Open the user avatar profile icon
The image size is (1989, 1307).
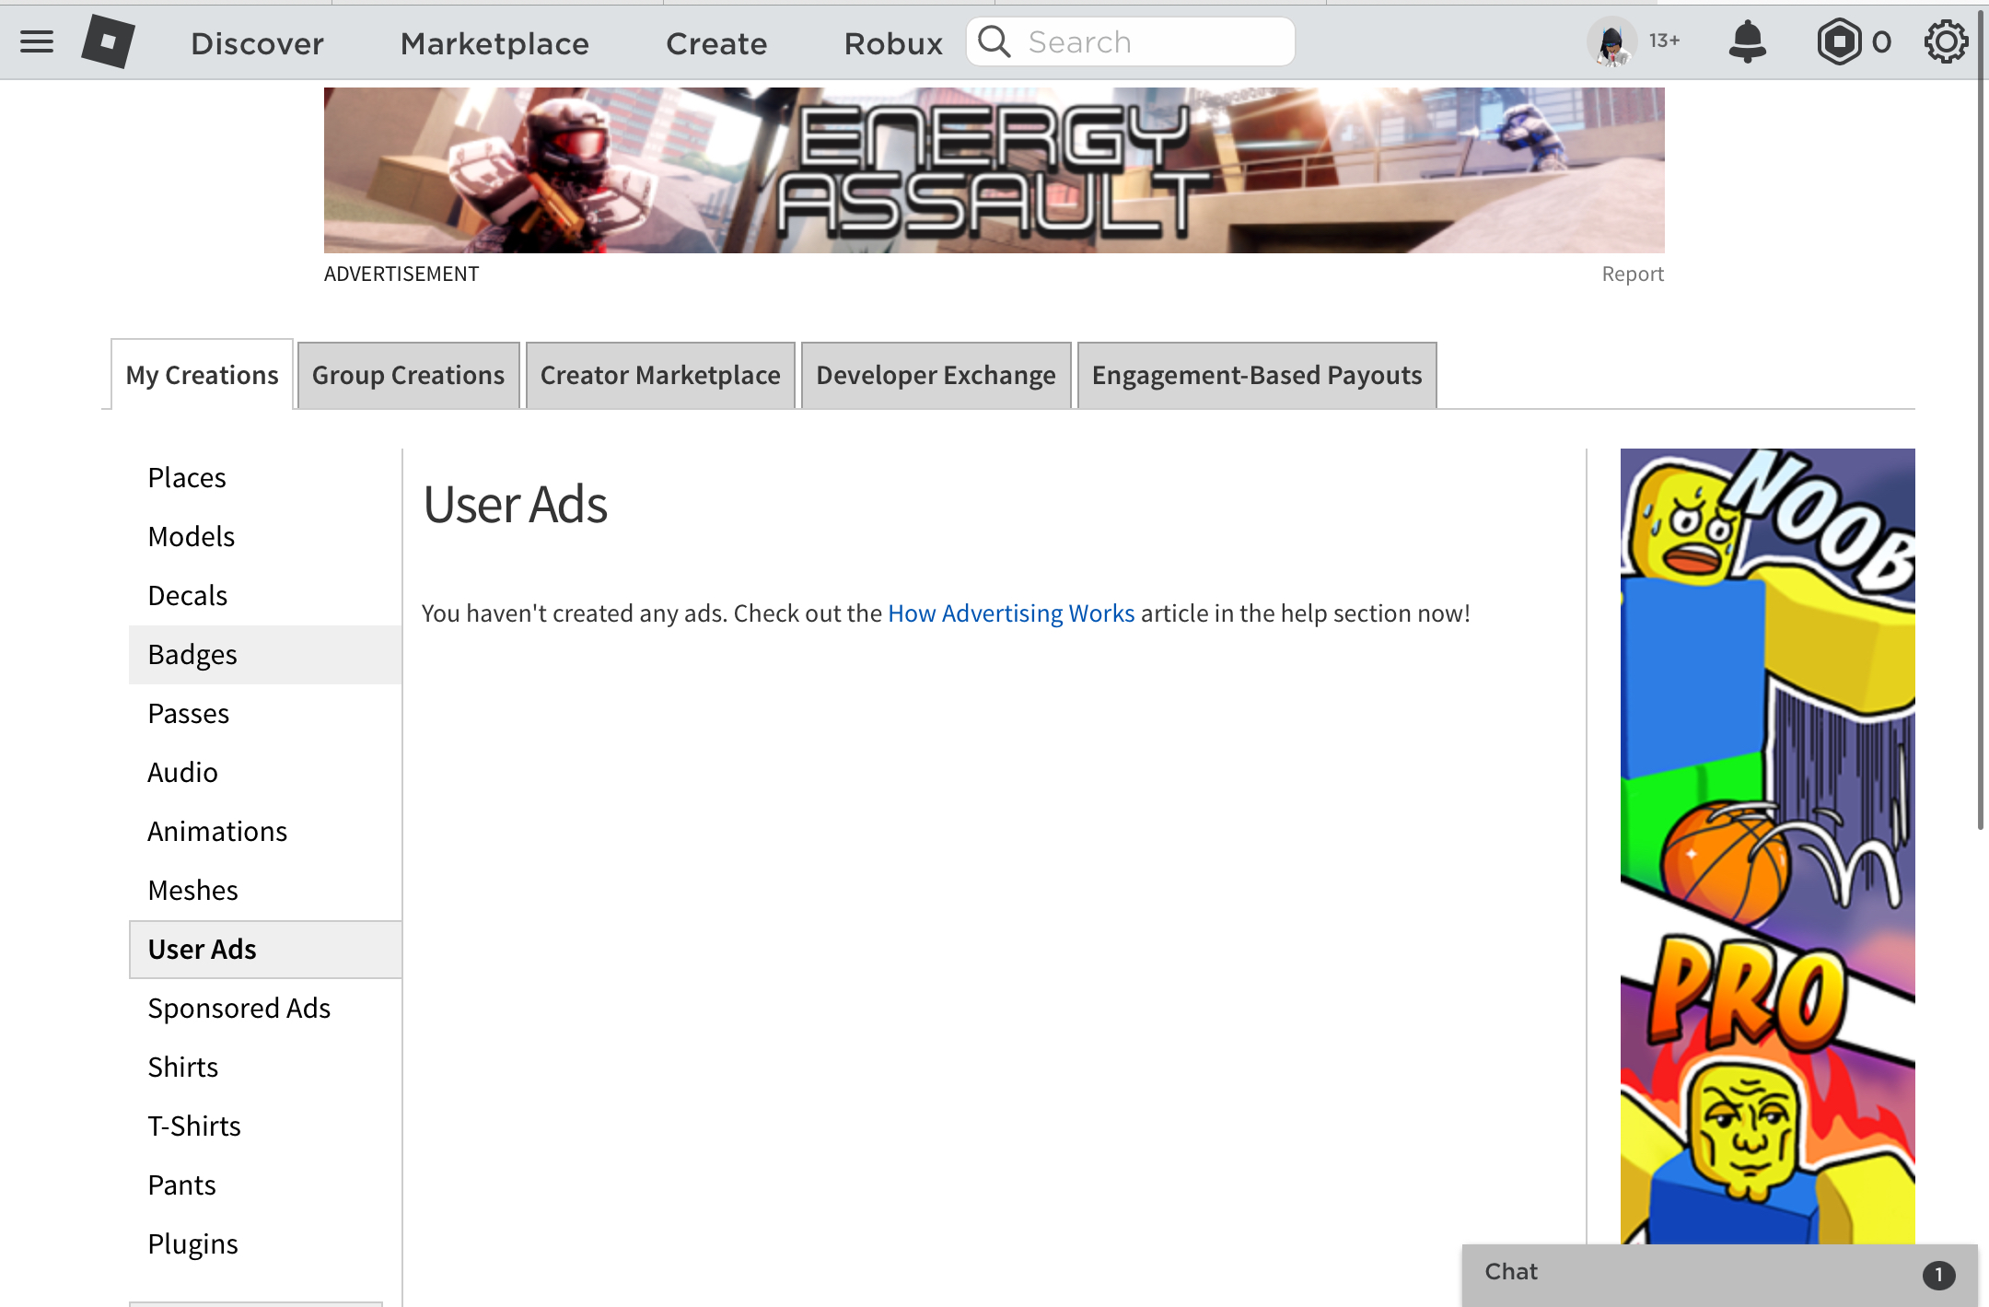point(1611,42)
